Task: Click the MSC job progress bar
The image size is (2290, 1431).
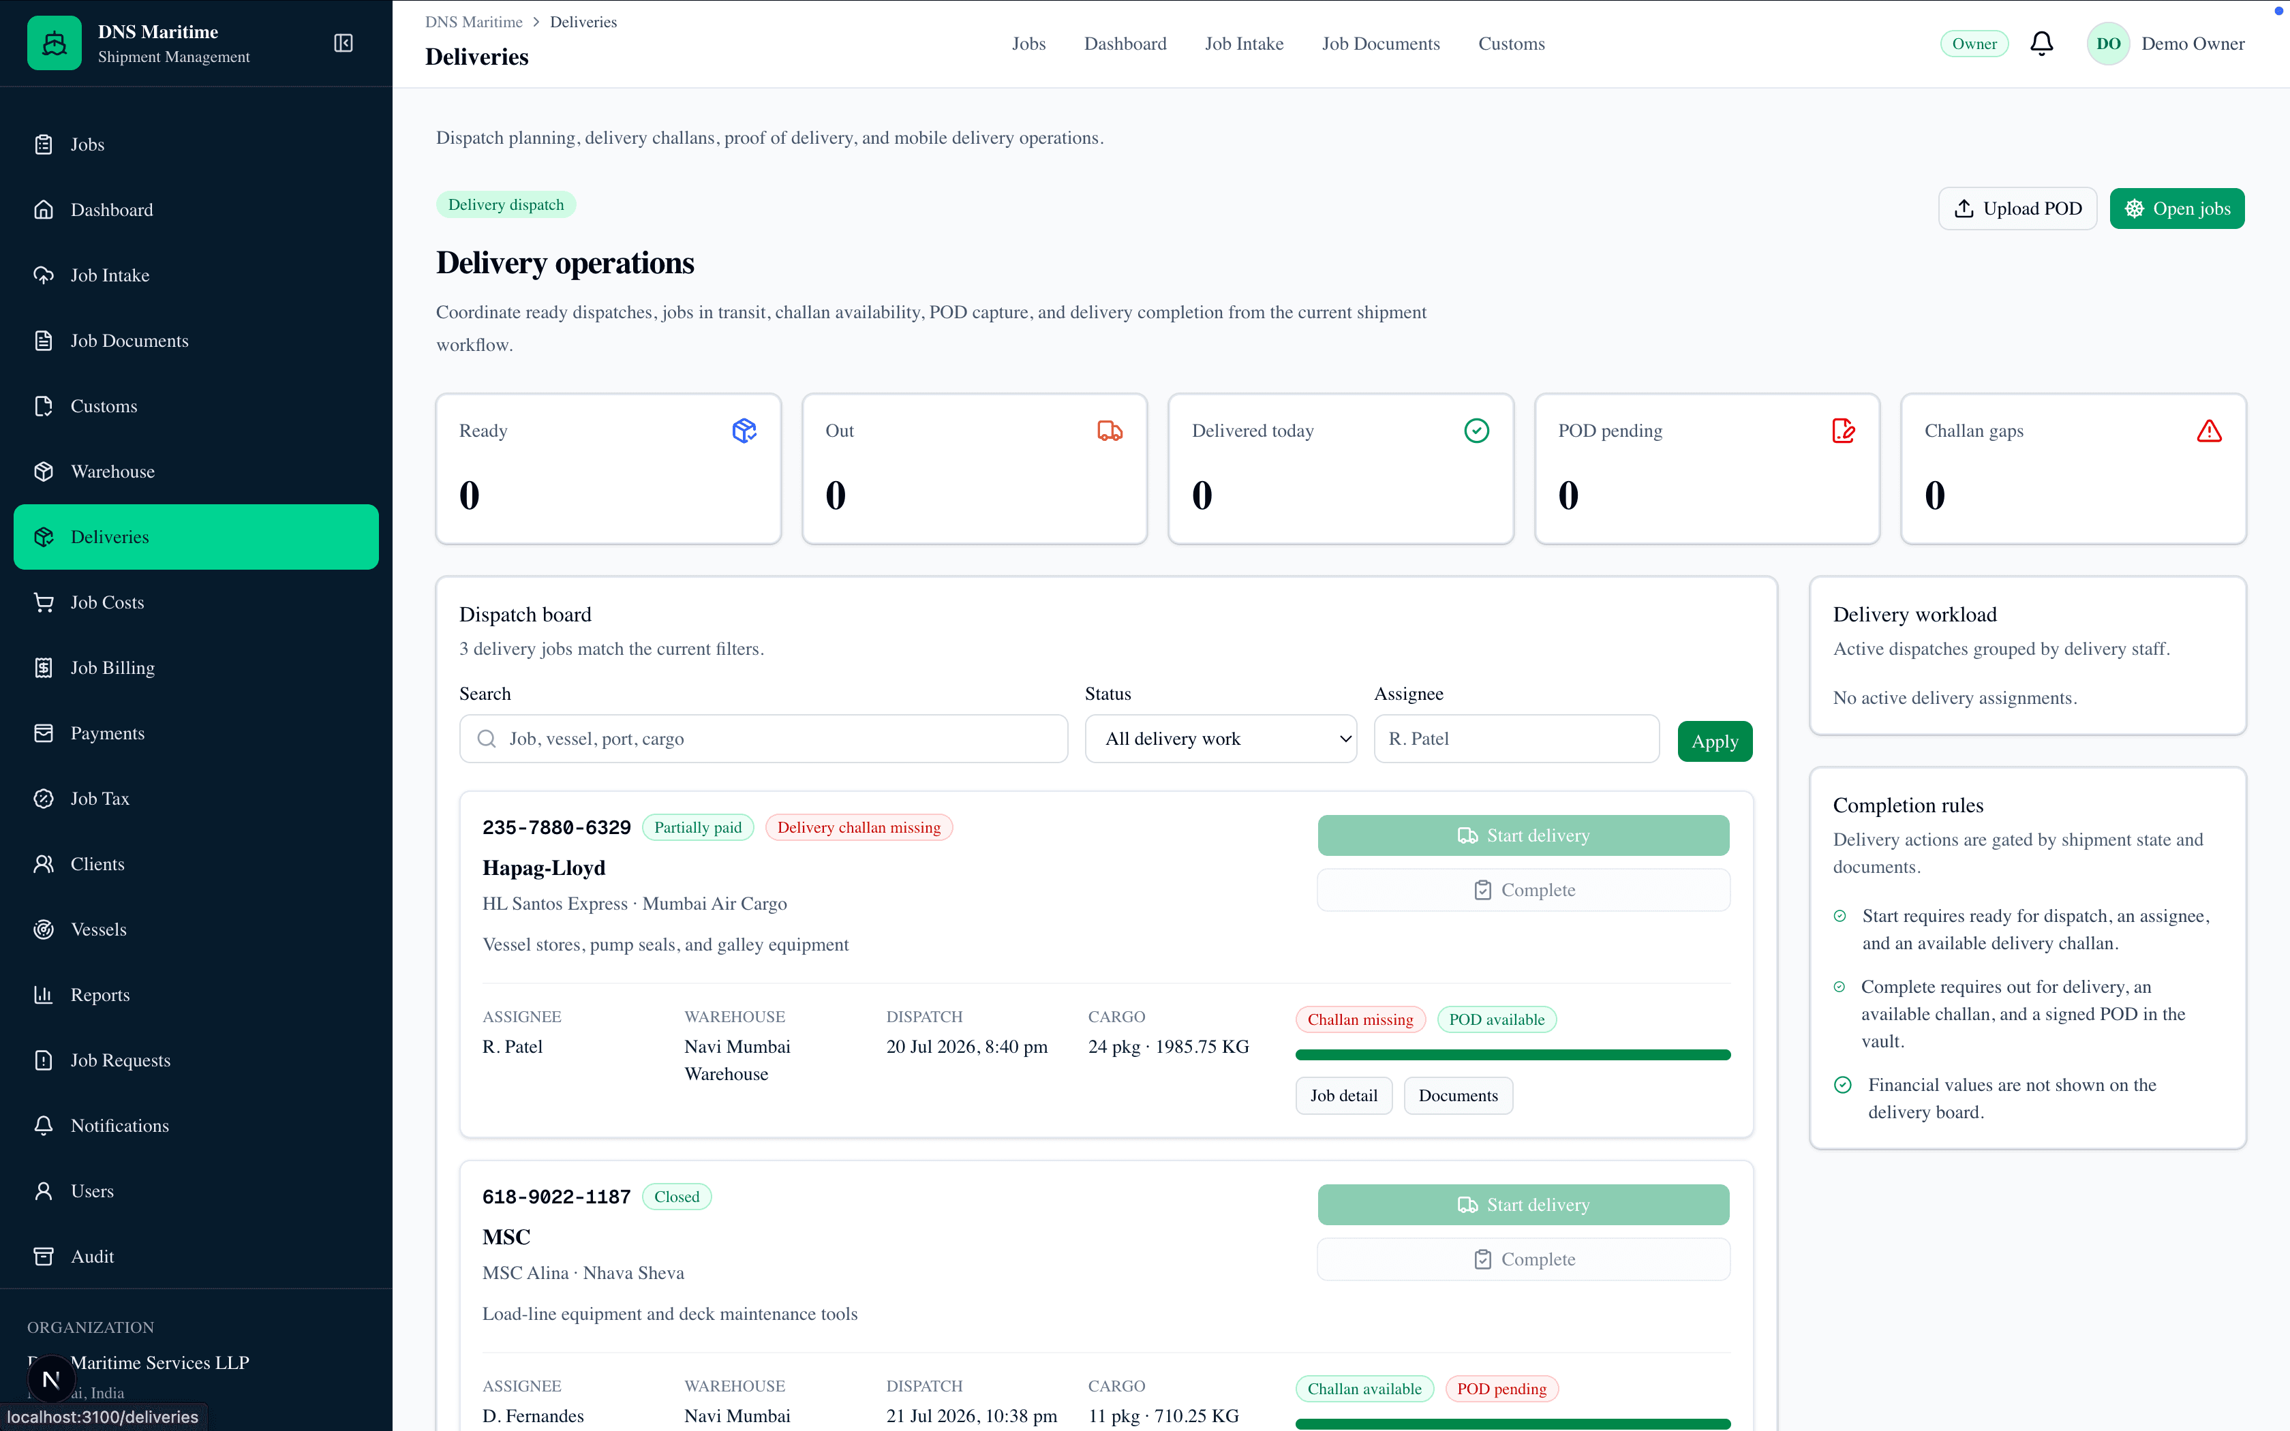Action: click(1512, 1424)
